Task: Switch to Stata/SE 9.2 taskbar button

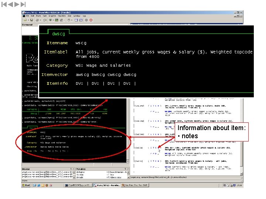Action: [107, 185]
